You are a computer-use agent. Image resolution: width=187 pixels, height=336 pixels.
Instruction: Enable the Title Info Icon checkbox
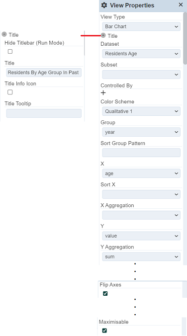tap(10, 92)
